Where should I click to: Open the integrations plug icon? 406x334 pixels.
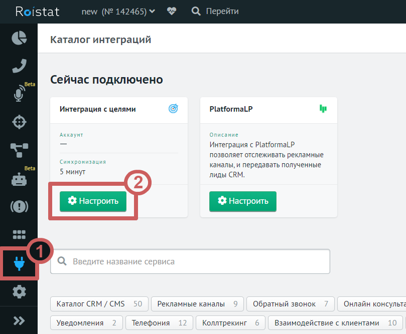click(x=19, y=263)
